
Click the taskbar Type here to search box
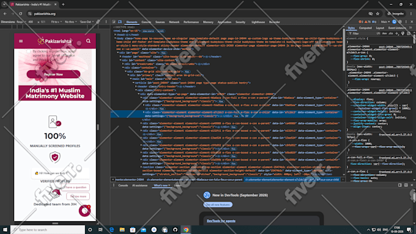(x=48, y=230)
